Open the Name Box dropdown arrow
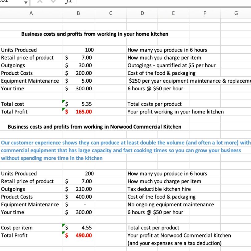This screenshot has height=251, width=251. pyautogui.click(x=26, y=3)
